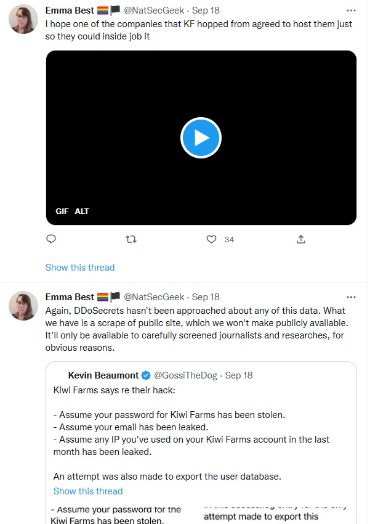This screenshot has height=524, width=370.
Task: Click Sep 18 timestamp on first tweet
Action: (206, 10)
